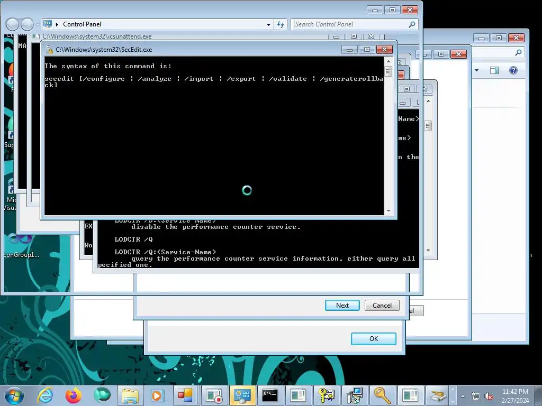Click the LODCTR console scrollbar thumb
The image size is (542, 406).
[428, 126]
